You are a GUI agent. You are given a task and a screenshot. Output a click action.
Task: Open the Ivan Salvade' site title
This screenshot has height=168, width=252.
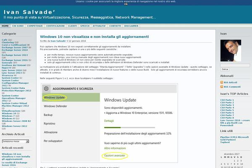tap(29, 12)
